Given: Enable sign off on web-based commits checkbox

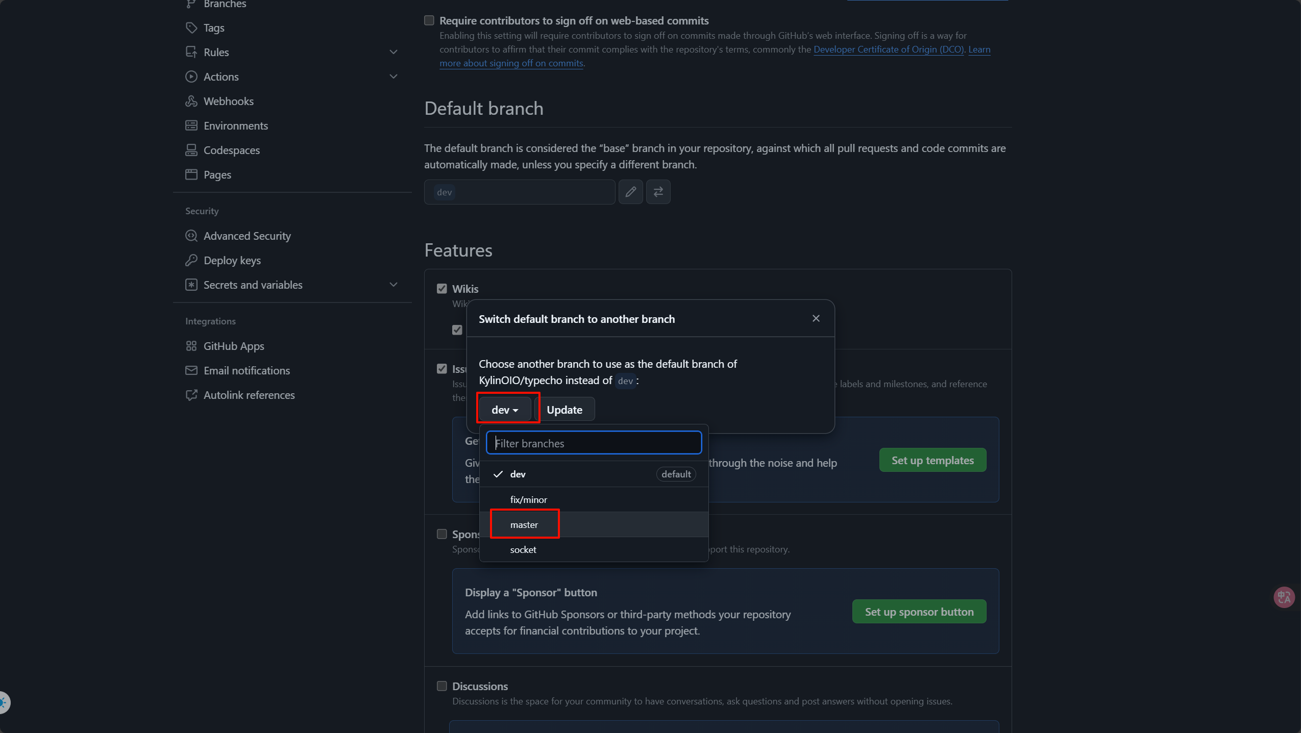Looking at the screenshot, I should click(x=429, y=20).
